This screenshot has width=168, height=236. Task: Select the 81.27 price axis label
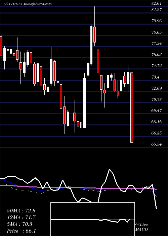pos(157,10)
